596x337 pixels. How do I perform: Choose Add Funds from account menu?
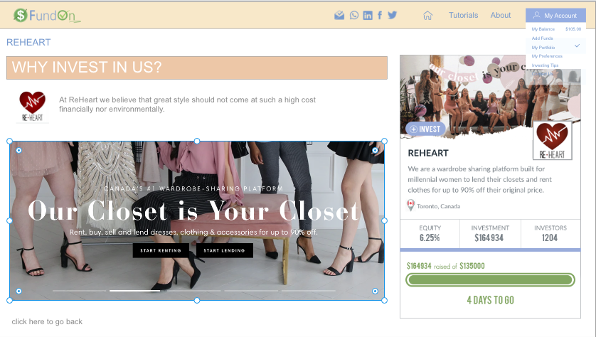pyautogui.click(x=542, y=38)
